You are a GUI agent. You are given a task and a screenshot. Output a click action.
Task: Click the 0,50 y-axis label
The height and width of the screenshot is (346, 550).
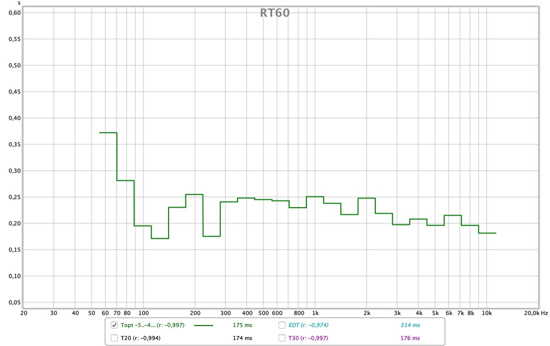pyautogui.click(x=15, y=65)
